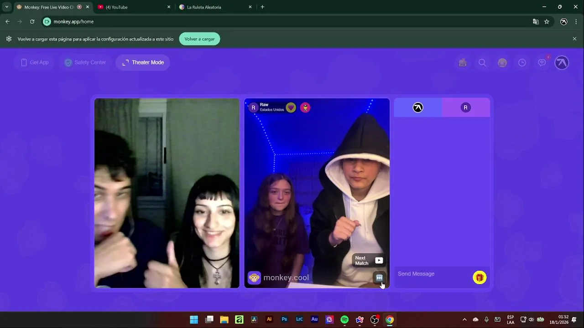Select the R user chat tab
This screenshot has height=328, width=584.
(466, 108)
